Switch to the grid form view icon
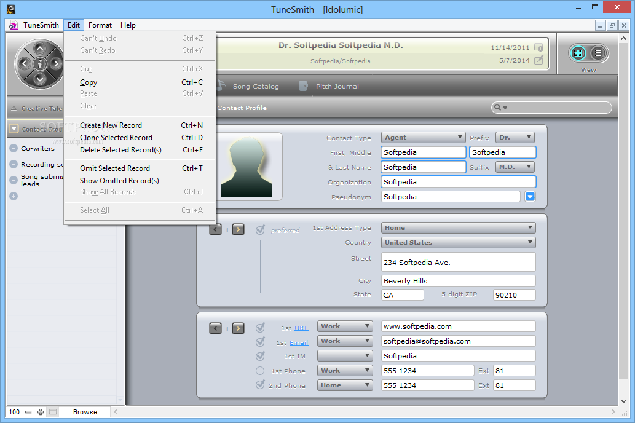 coord(578,53)
